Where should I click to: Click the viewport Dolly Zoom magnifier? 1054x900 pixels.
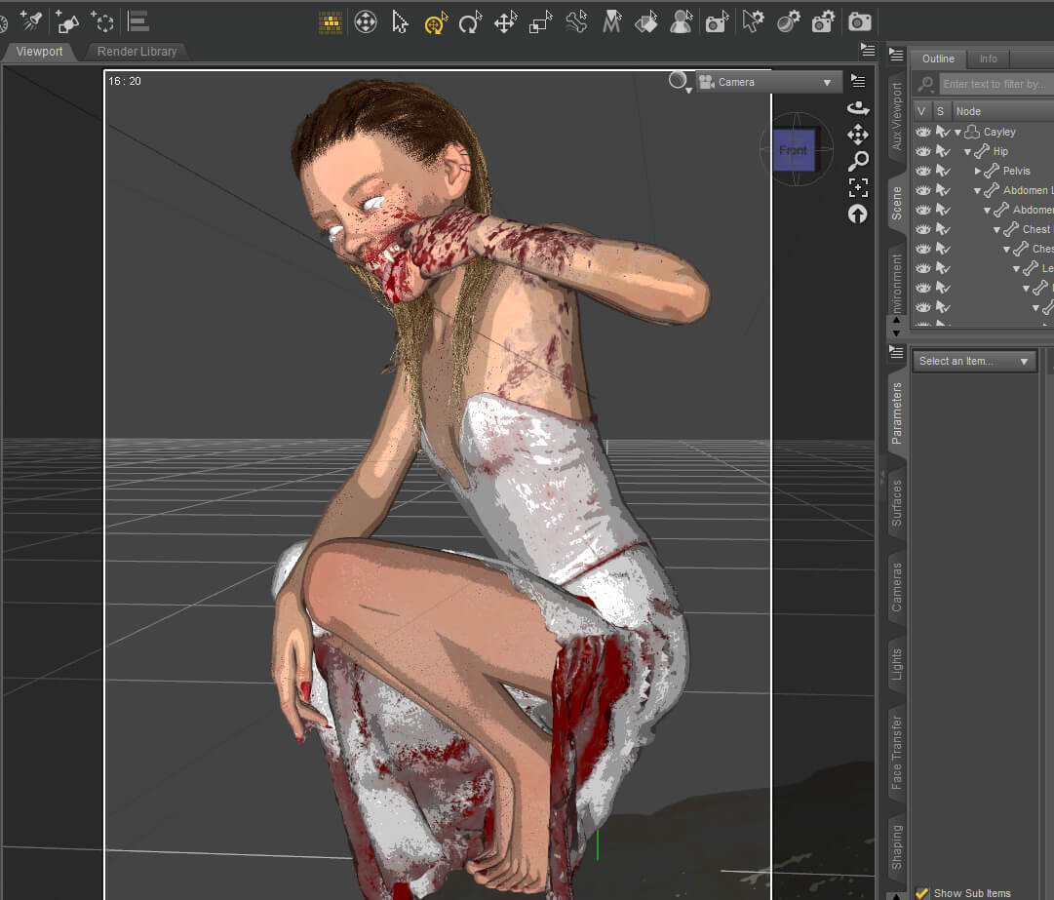point(858,161)
